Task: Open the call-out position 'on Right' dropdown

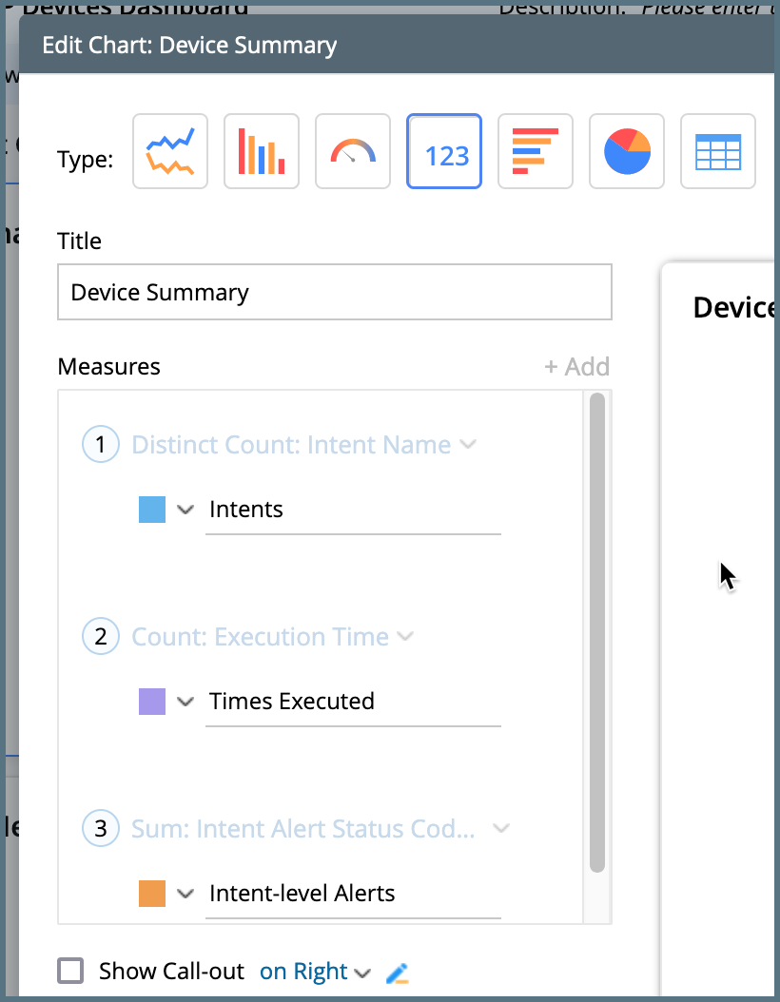Action: pos(314,972)
